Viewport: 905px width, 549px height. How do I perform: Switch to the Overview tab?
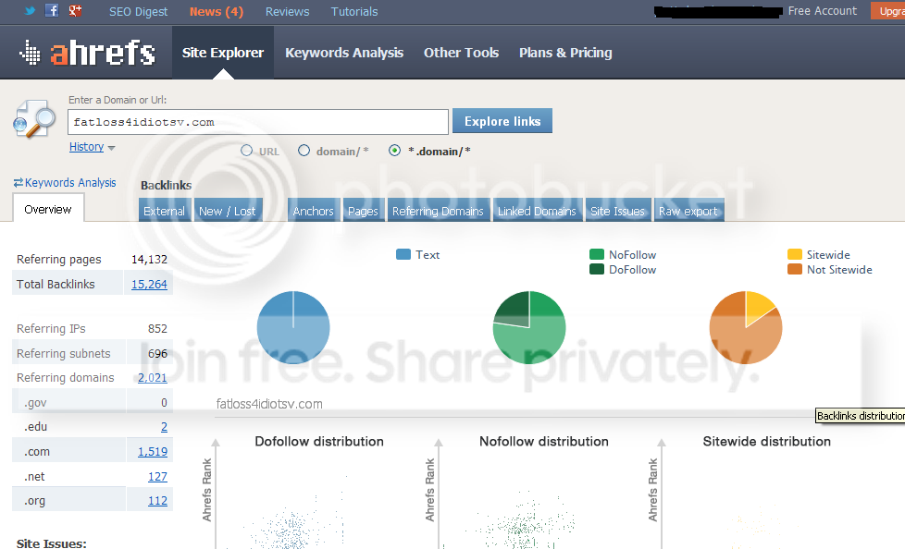pyautogui.click(x=48, y=209)
